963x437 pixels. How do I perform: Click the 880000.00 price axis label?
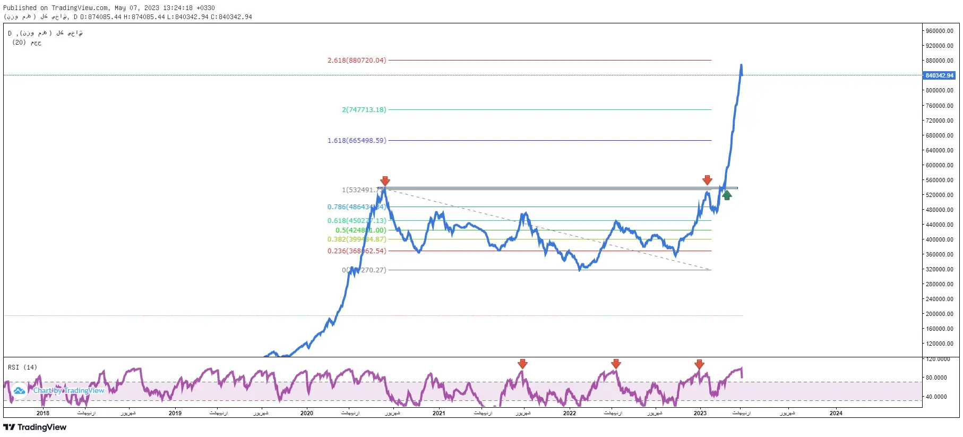(x=940, y=61)
